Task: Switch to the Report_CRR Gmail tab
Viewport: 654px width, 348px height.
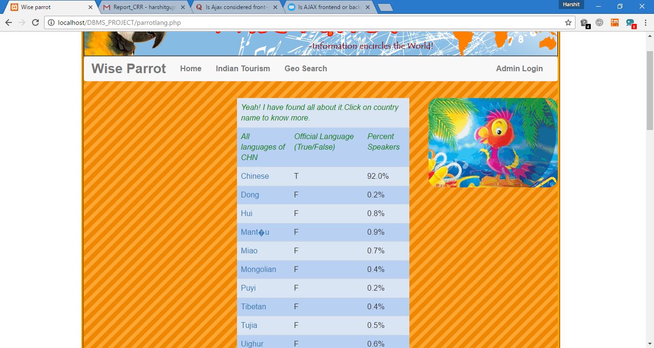Action: coord(144,7)
